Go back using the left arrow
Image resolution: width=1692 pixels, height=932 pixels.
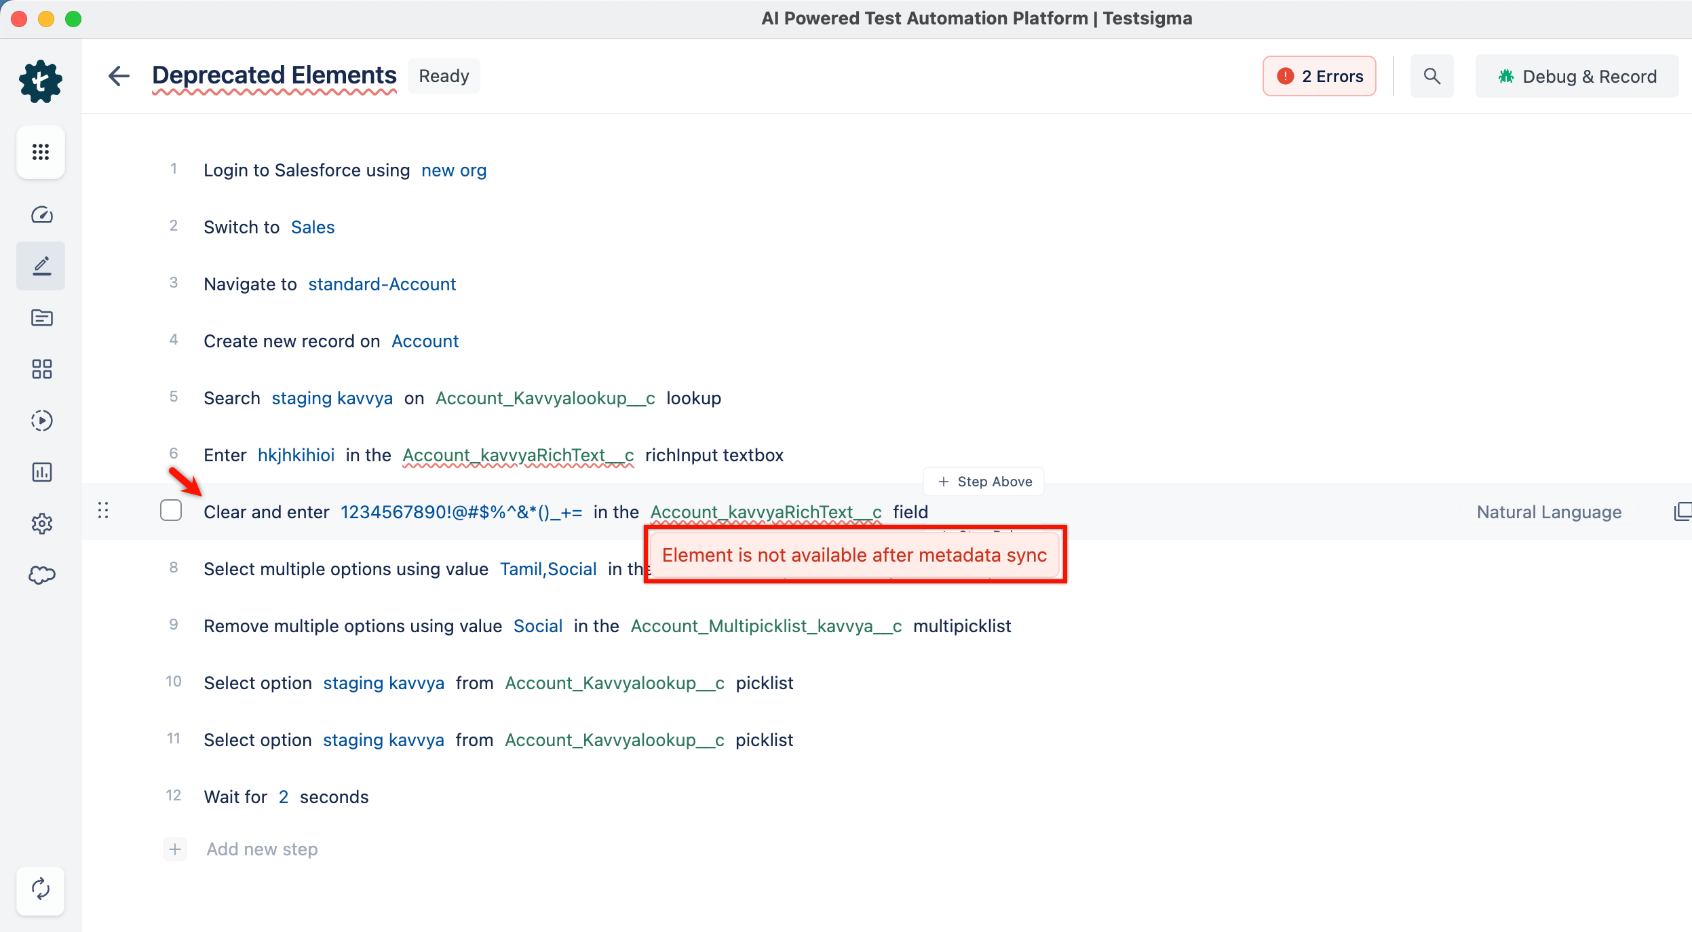[x=119, y=76]
